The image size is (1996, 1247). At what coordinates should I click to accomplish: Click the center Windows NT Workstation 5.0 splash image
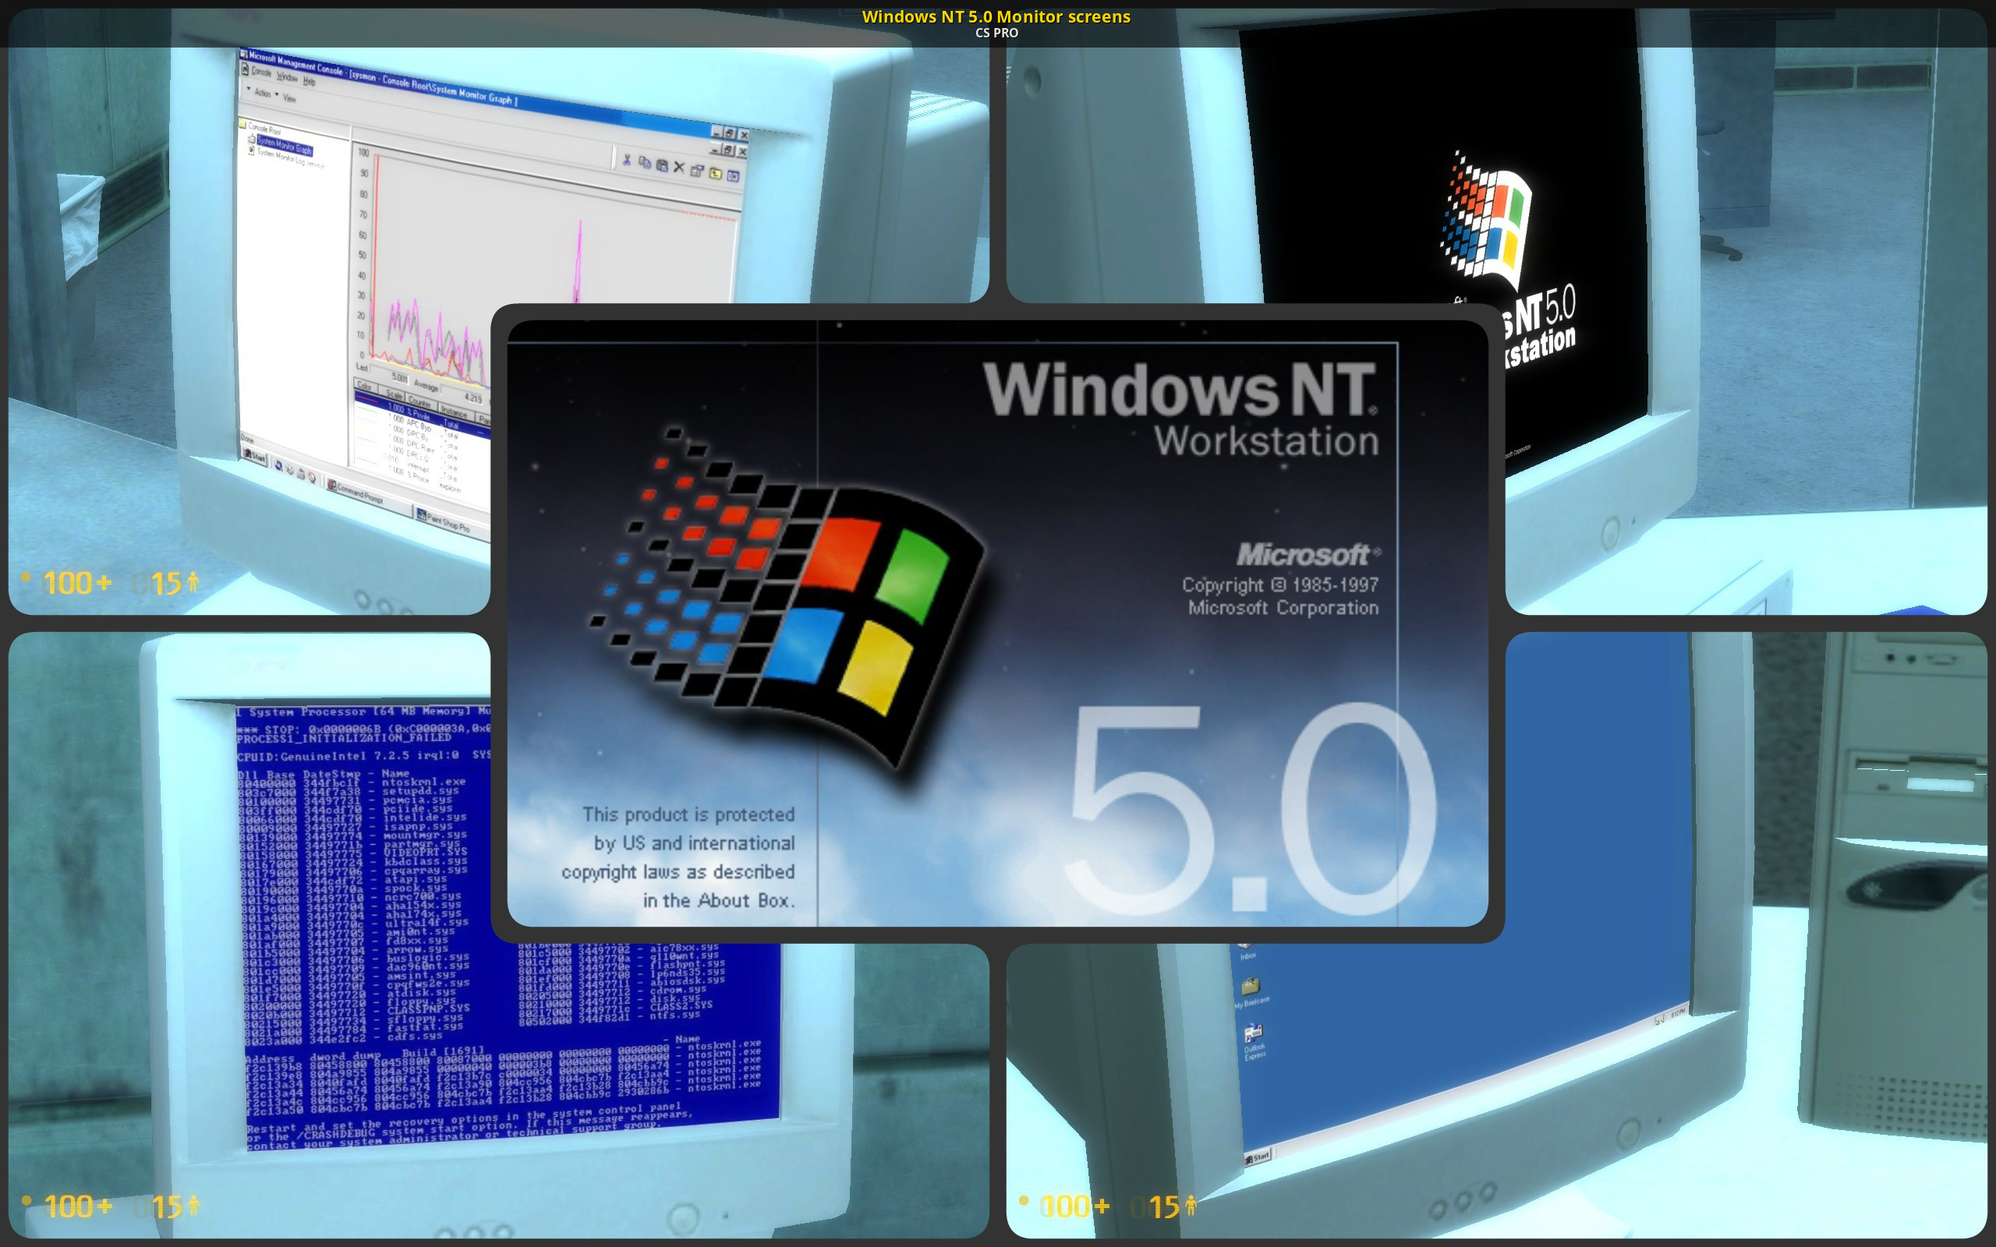tap(997, 623)
